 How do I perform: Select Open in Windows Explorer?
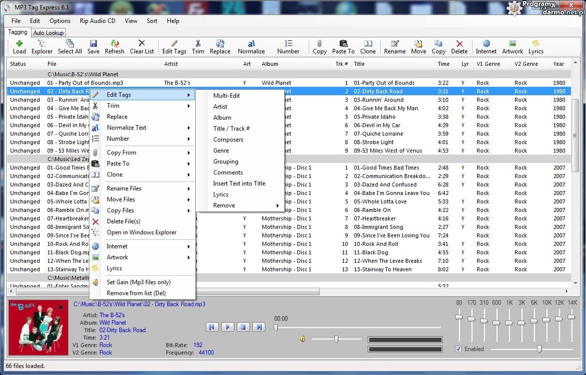click(141, 232)
